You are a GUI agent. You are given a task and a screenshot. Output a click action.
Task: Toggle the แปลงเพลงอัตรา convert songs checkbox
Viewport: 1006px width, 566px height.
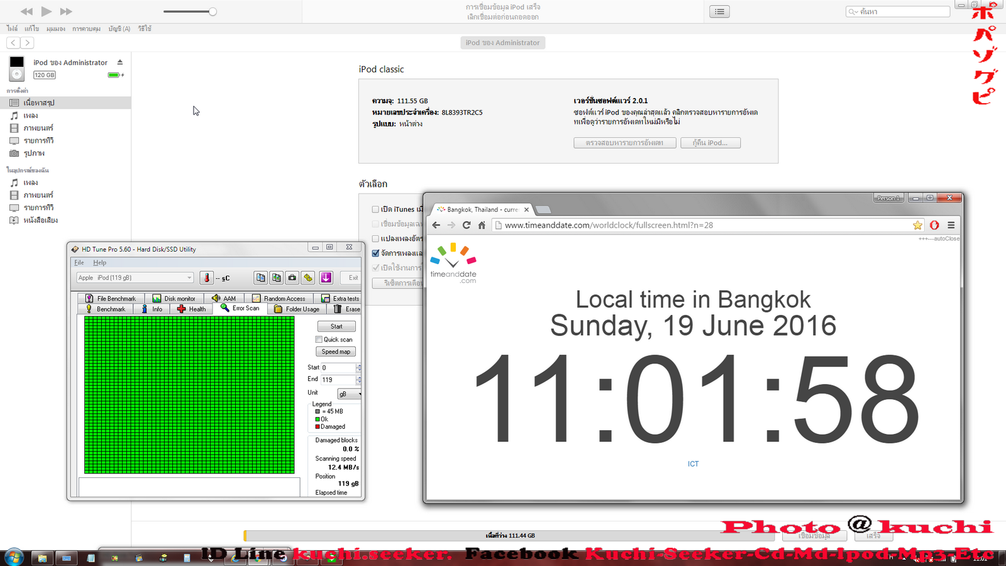375,239
